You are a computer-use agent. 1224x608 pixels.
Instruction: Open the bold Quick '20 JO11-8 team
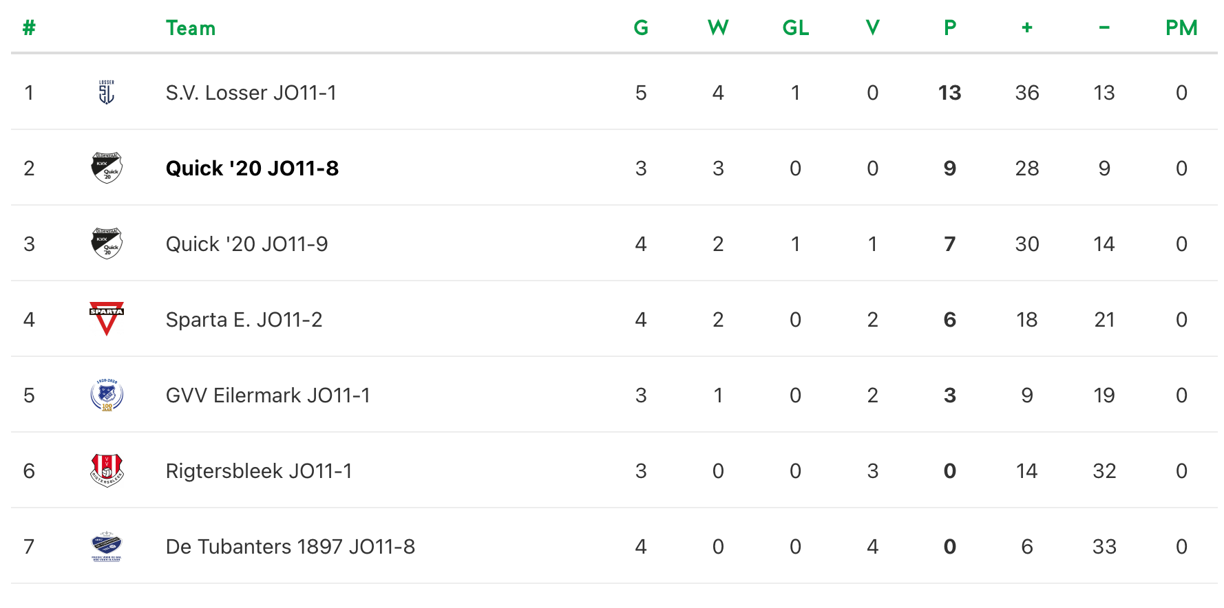(252, 169)
